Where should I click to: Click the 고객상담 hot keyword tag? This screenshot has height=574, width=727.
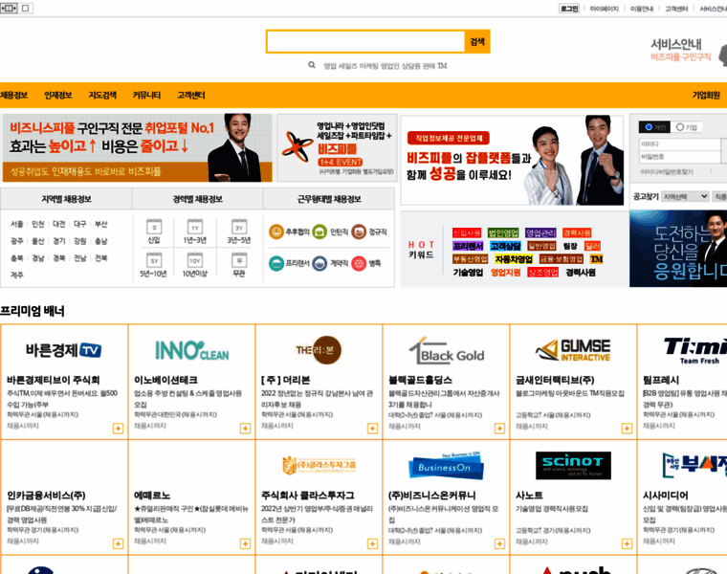(x=505, y=246)
